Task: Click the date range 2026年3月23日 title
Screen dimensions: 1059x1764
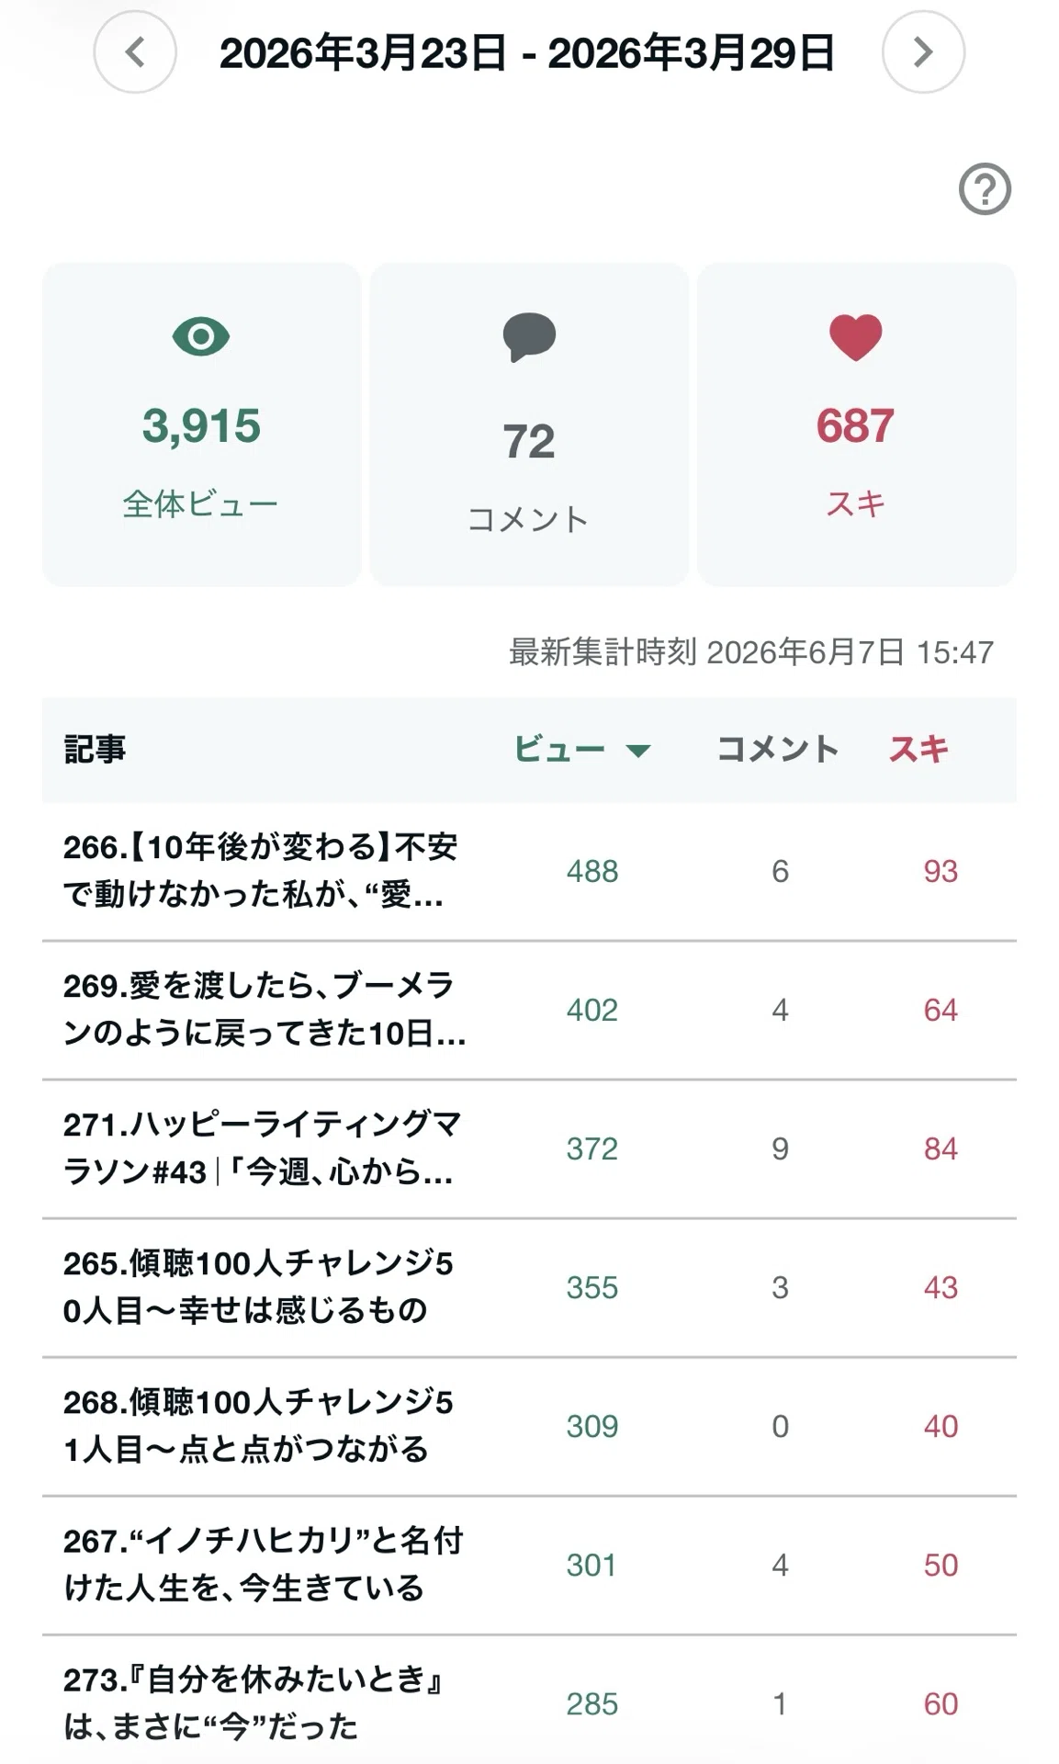Action: (x=527, y=53)
